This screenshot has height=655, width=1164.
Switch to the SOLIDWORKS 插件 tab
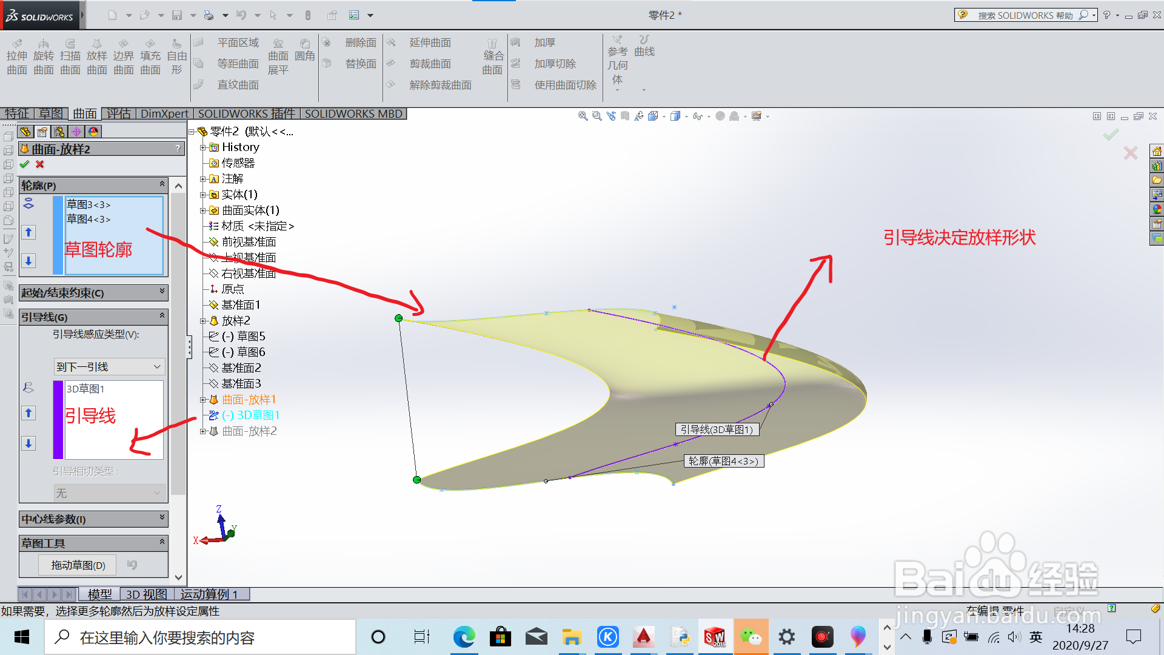coord(247,113)
